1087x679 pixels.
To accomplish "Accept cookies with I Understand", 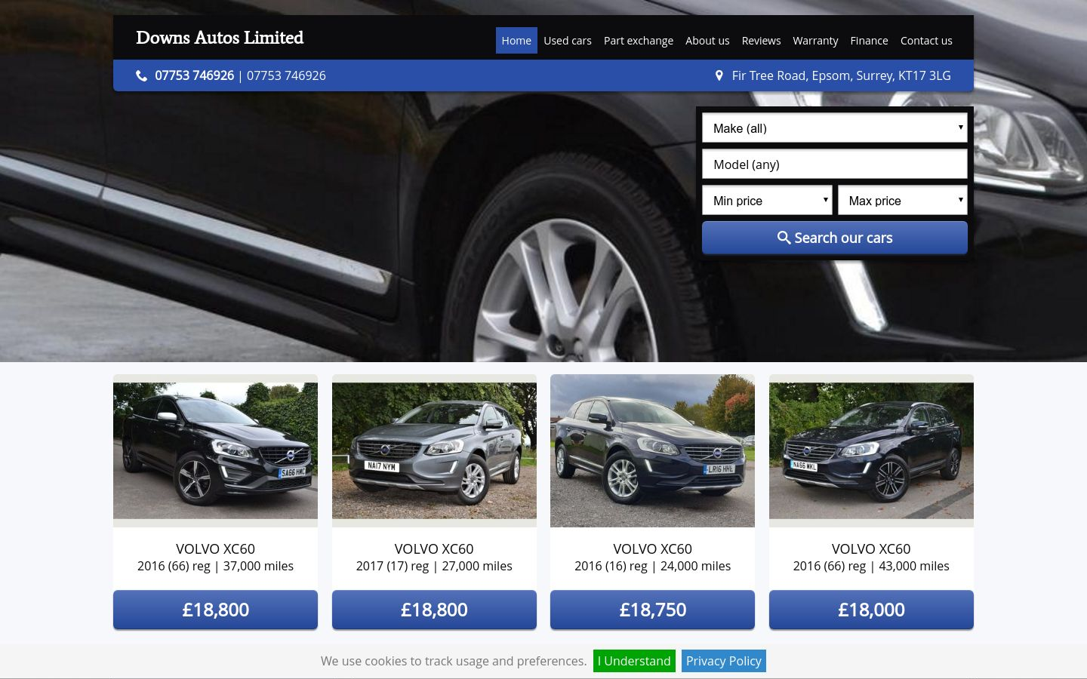I will coord(634,661).
